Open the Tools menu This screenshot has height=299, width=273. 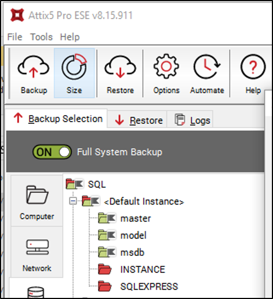[x=41, y=37]
